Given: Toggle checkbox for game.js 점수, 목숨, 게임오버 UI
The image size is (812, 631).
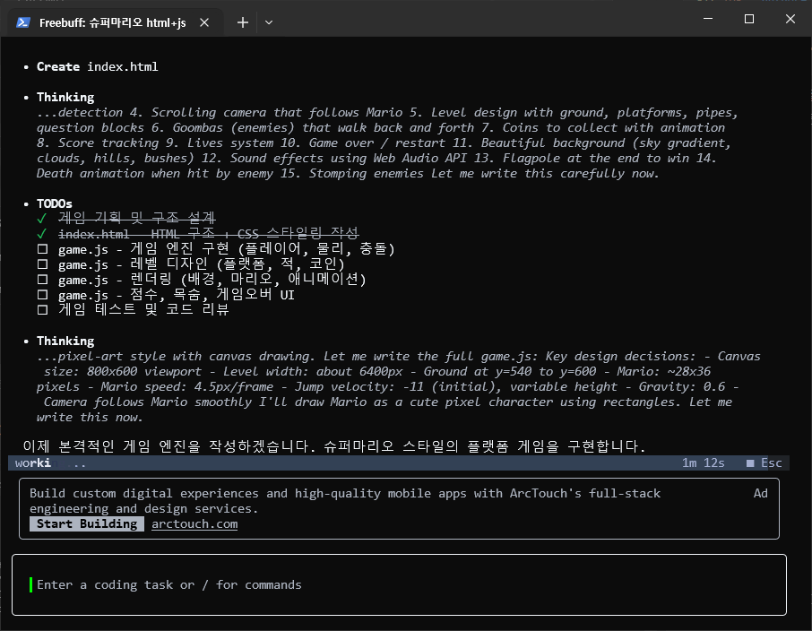Looking at the screenshot, I should pyautogui.click(x=42, y=295).
